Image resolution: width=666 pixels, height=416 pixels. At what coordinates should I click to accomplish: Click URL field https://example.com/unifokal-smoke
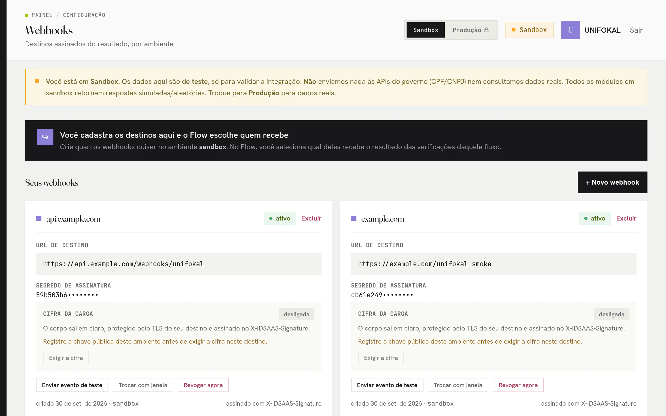pyautogui.click(x=494, y=264)
